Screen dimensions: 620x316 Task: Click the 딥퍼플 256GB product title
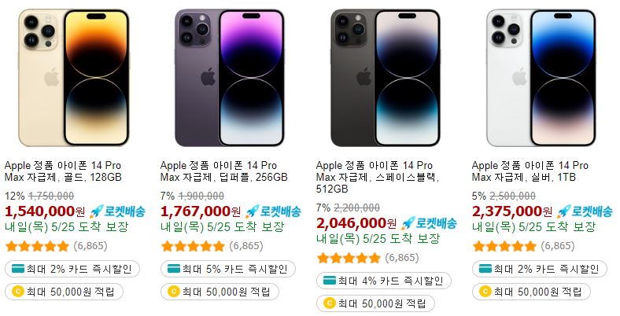tap(223, 171)
